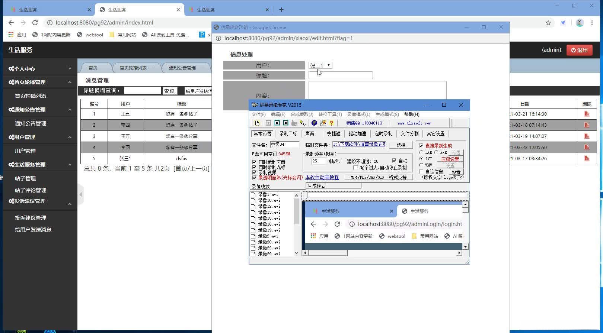Viewport: 603px width, 333px height.
Task: Open the 用户 dropdown showing 张三1
Action: [x=320, y=65]
